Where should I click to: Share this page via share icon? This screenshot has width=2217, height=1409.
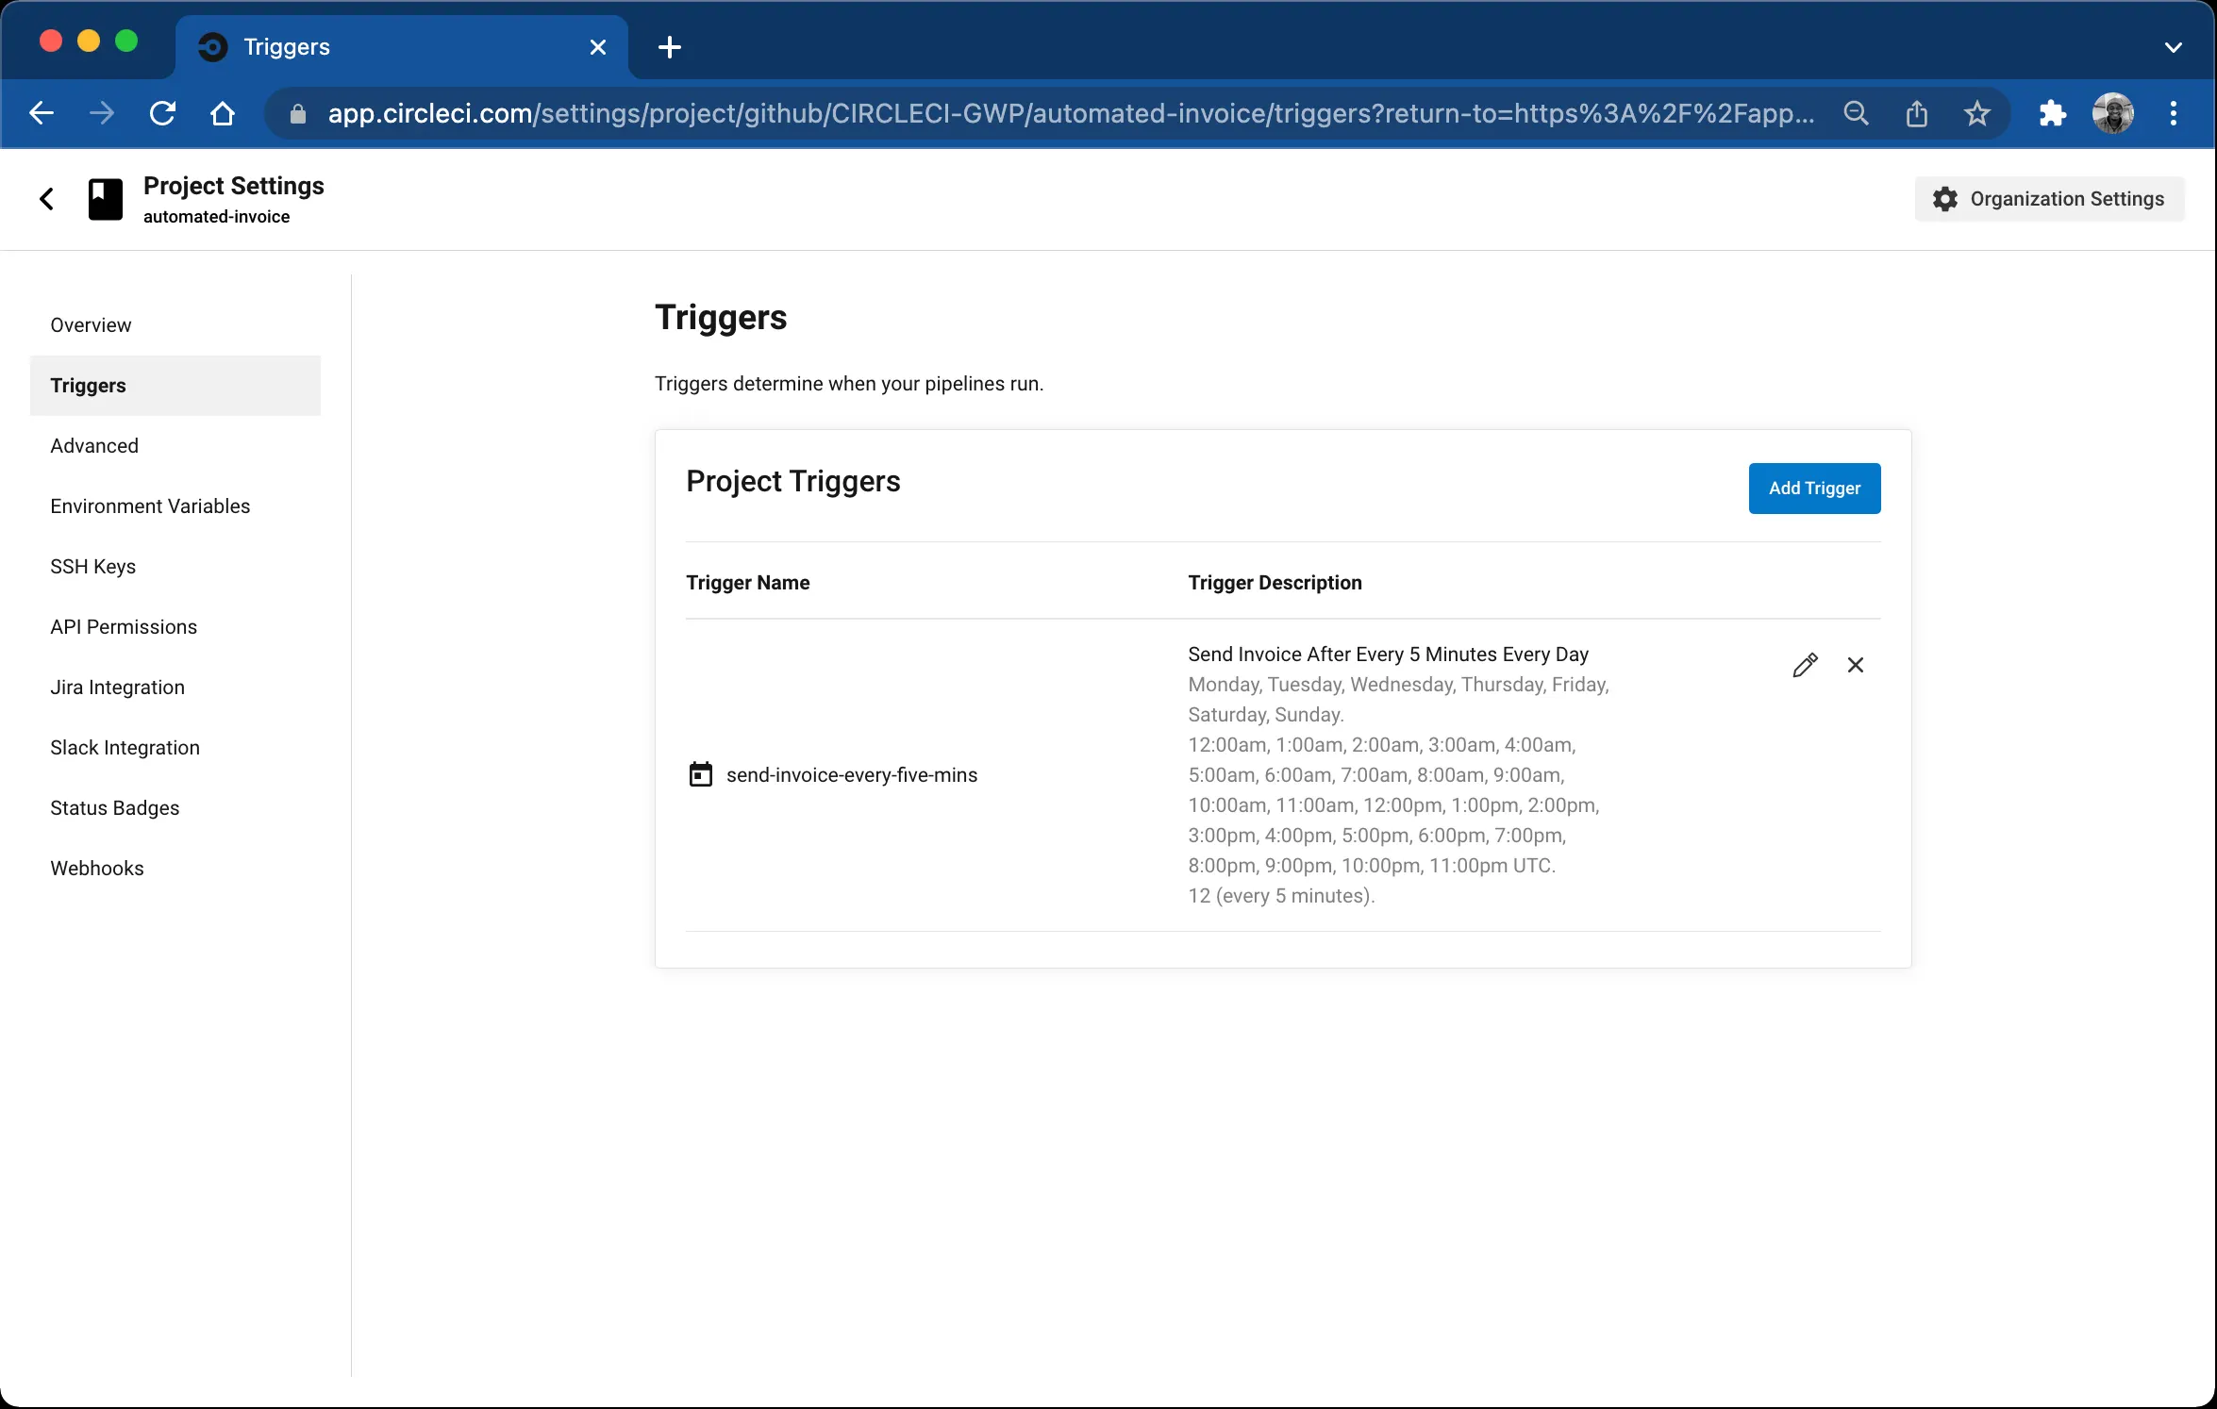point(1916,113)
